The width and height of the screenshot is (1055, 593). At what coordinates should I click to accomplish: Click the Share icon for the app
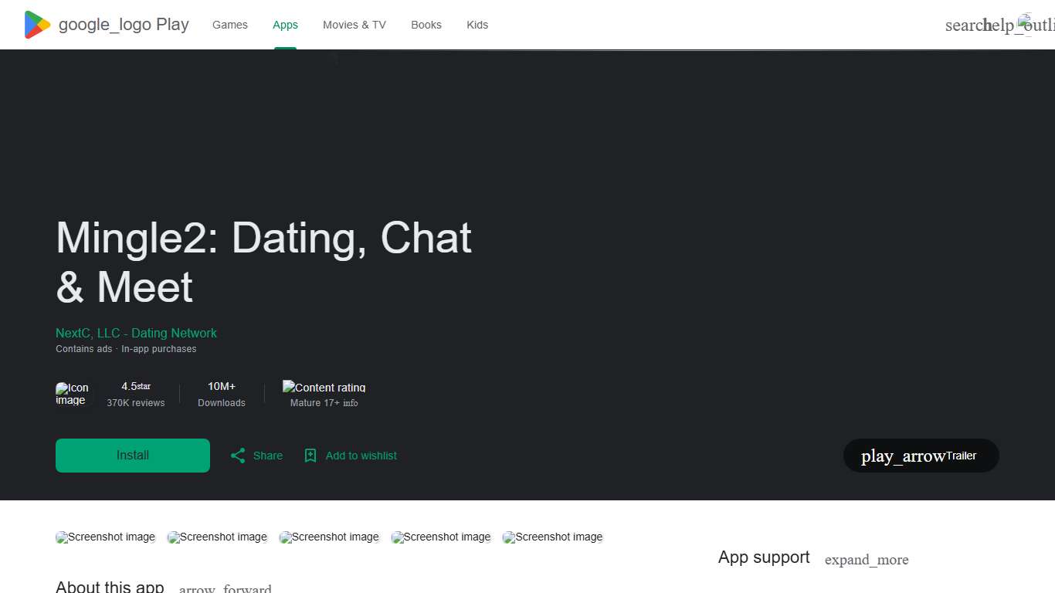[238, 456]
